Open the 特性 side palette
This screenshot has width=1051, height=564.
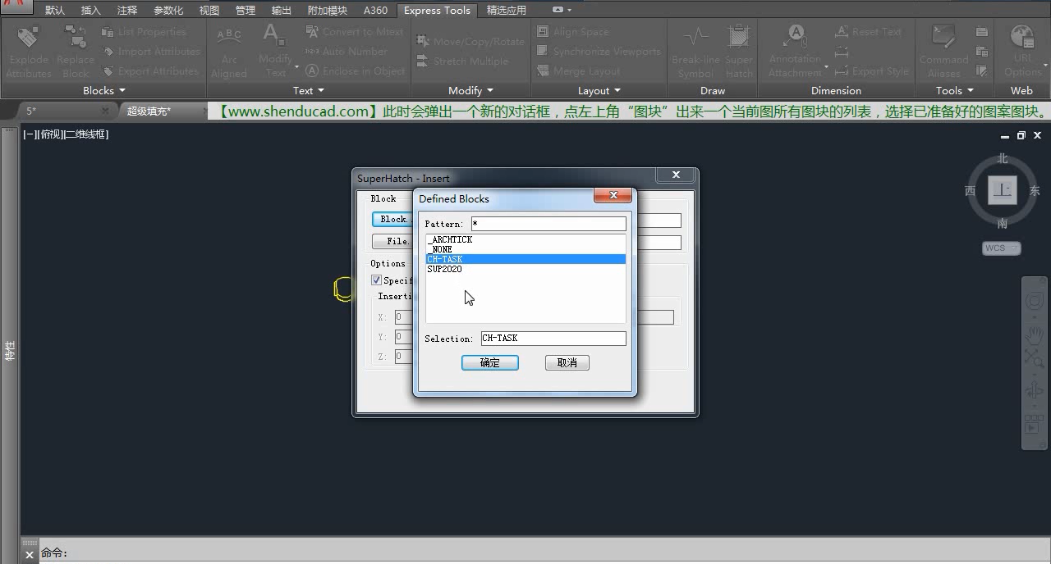pos(10,351)
